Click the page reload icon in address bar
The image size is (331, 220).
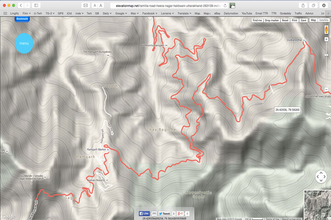coord(225,5)
